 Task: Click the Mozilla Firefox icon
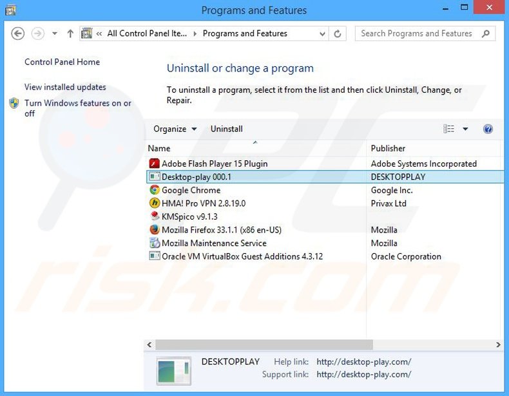click(x=155, y=230)
